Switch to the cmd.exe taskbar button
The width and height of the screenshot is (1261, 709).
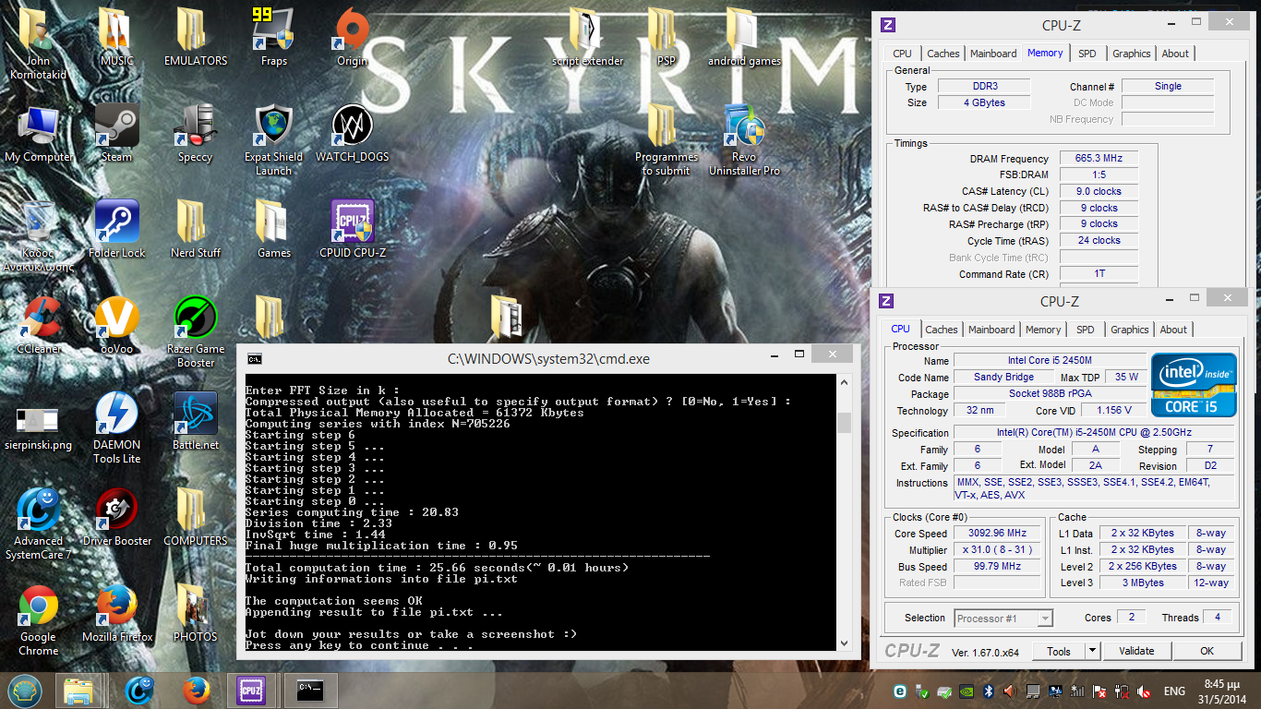pos(310,690)
